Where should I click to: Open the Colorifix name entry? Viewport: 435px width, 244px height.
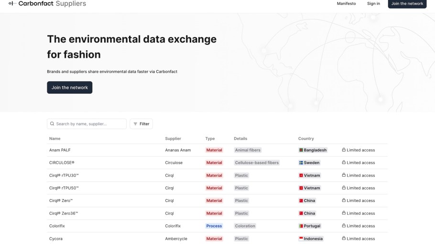[57, 226]
